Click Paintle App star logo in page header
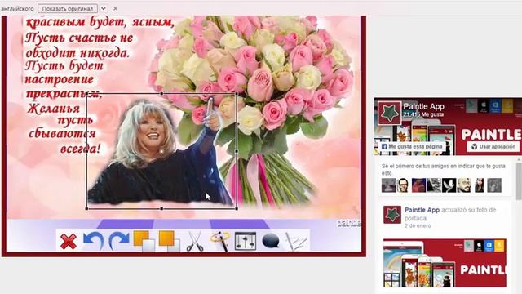The height and width of the screenshot is (294, 522). tap(390, 113)
